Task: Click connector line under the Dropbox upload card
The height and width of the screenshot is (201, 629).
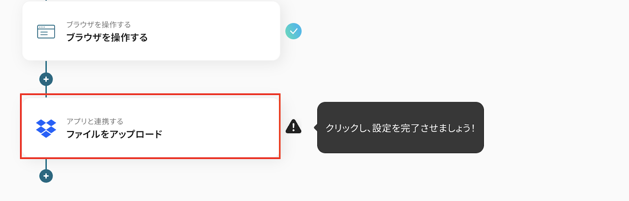Action: click(x=46, y=164)
